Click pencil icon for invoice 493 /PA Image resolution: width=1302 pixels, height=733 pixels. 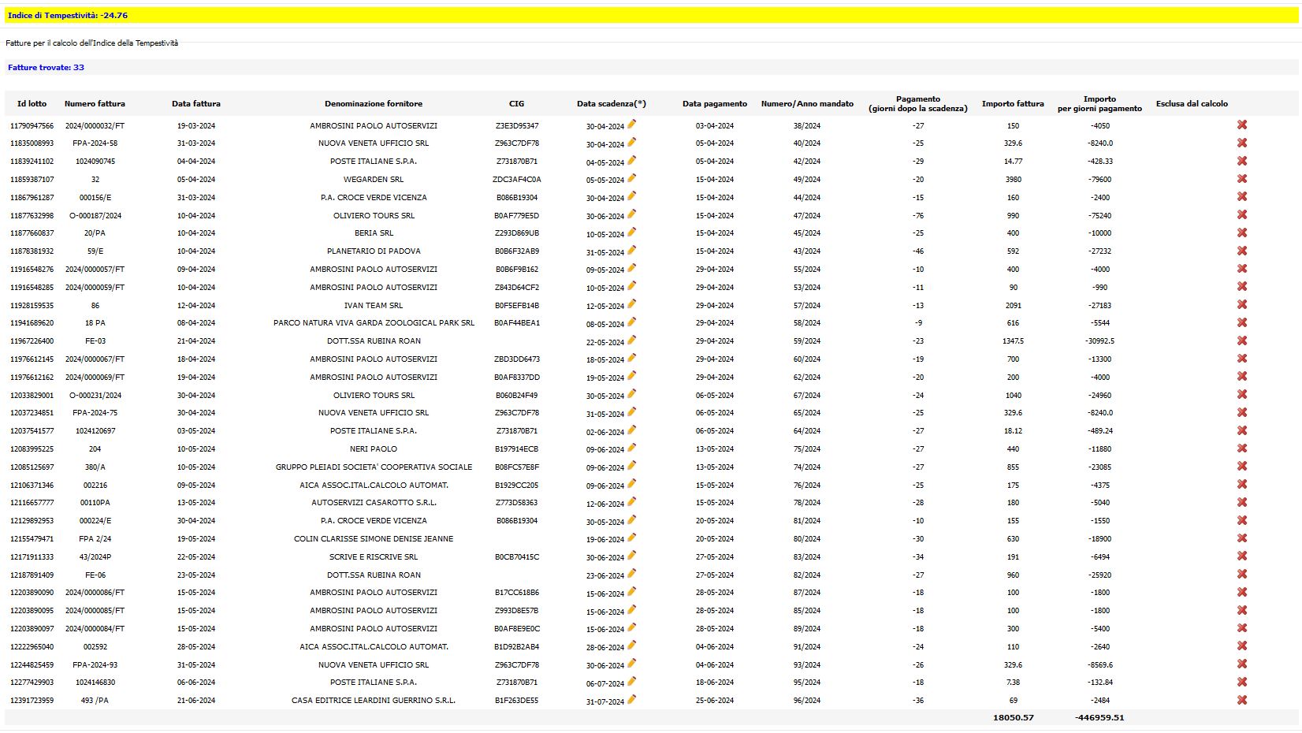click(631, 699)
